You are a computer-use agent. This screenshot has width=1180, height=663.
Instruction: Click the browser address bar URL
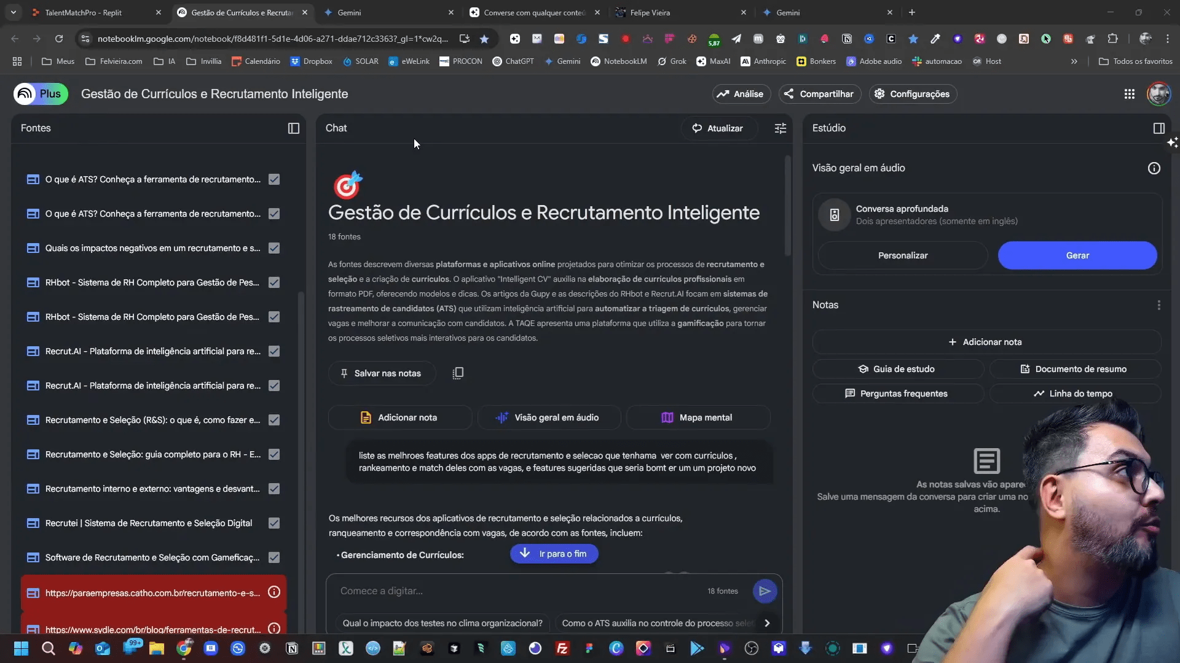click(272, 39)
